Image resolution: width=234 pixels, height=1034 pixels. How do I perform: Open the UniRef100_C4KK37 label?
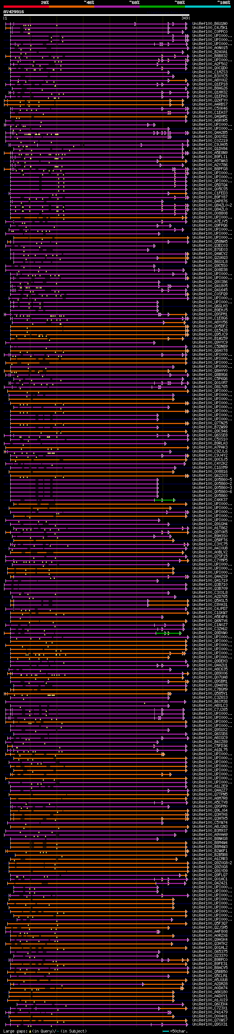click(210, 500)
